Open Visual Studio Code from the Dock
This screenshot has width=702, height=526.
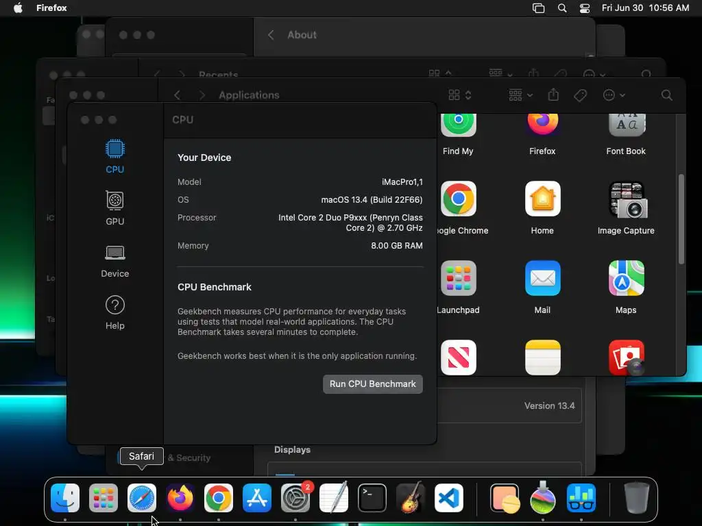[449, 498]
